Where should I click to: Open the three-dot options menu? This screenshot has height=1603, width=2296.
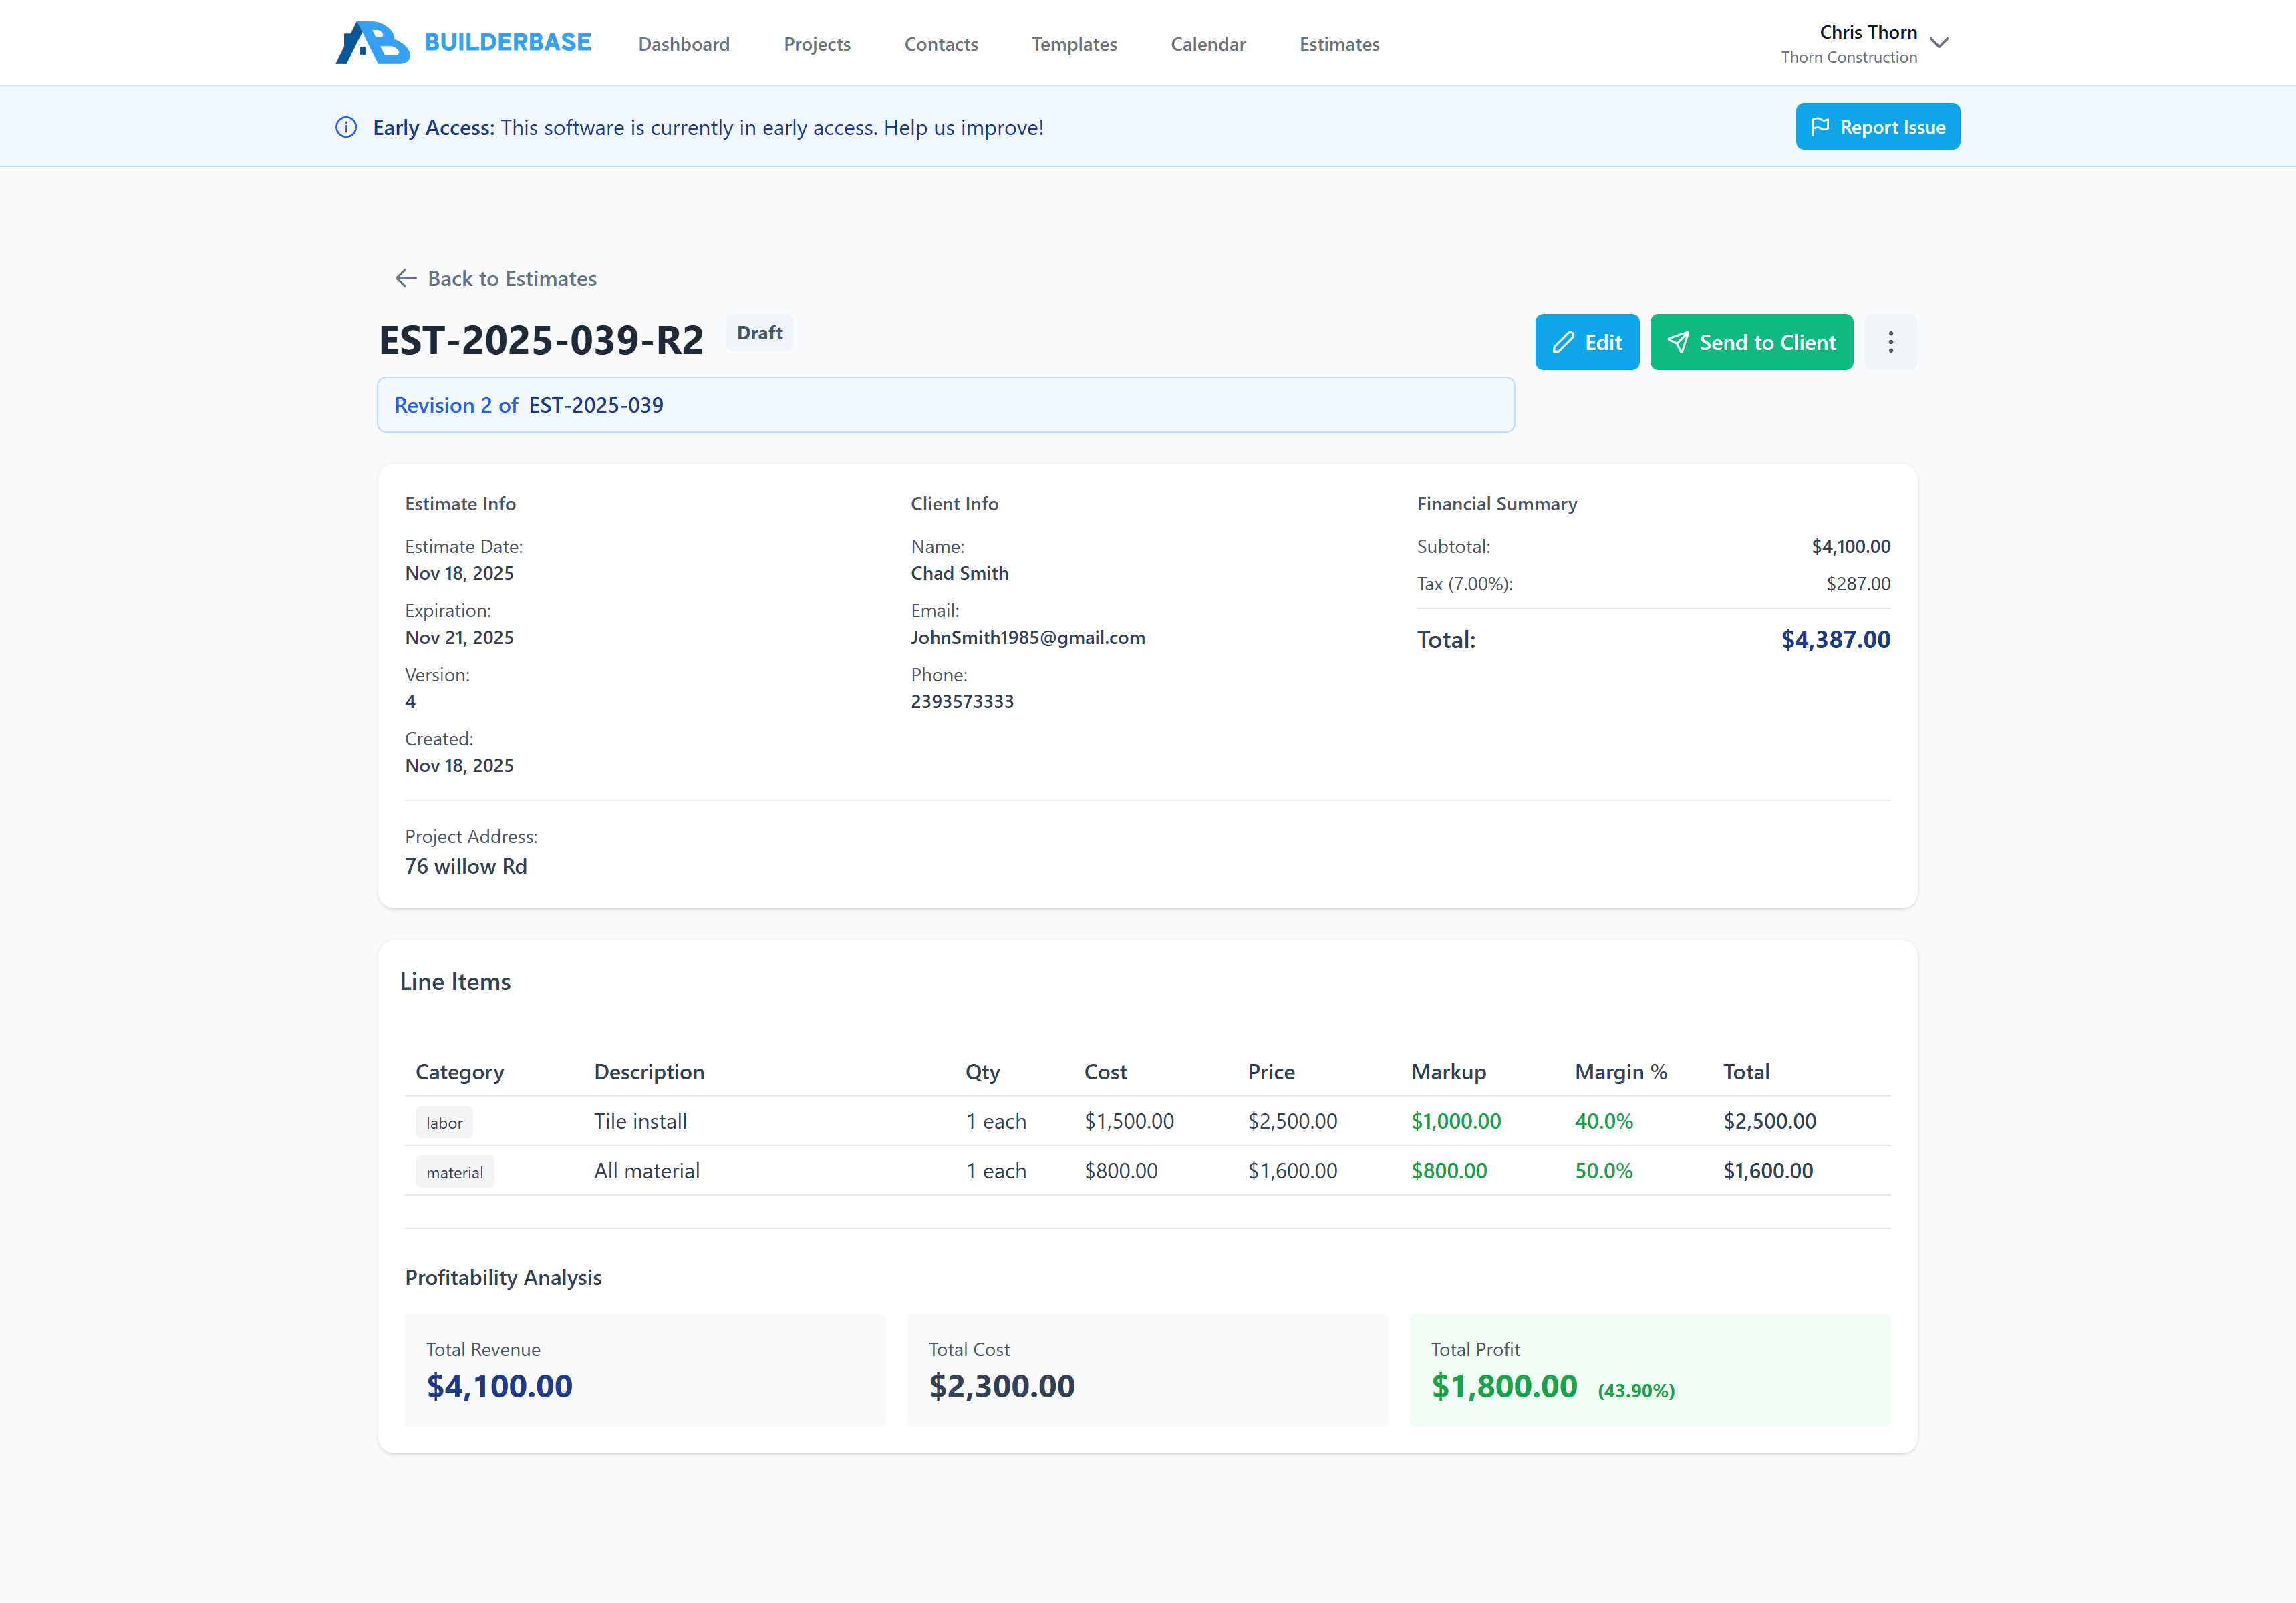tap(1890, 342)
